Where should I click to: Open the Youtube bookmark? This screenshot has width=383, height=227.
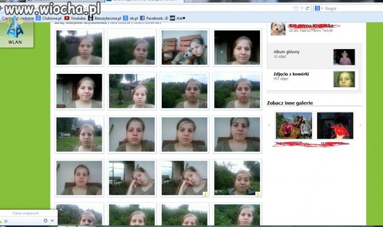coord(75,18)
